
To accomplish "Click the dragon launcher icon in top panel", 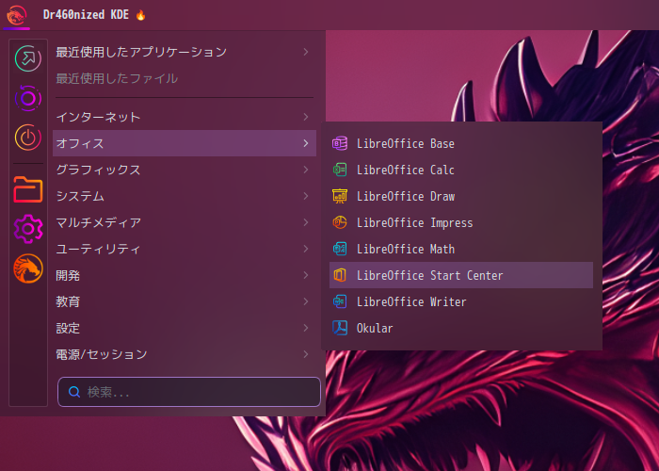I will pos(16,15).
